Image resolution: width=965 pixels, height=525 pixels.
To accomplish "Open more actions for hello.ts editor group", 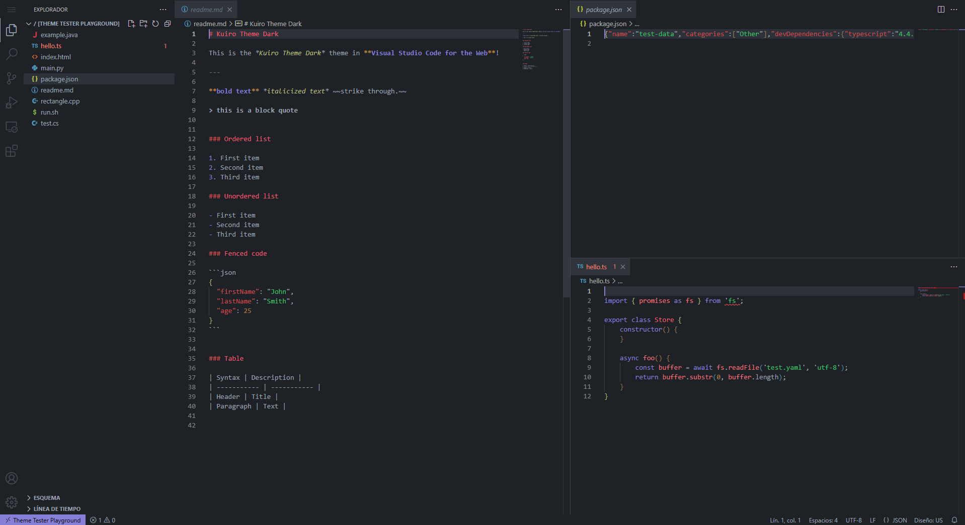I will pos(954,267).
